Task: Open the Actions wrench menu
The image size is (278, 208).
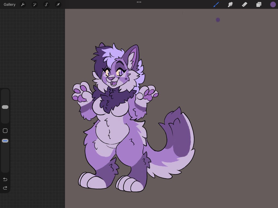Action: (x=23, y=4)
